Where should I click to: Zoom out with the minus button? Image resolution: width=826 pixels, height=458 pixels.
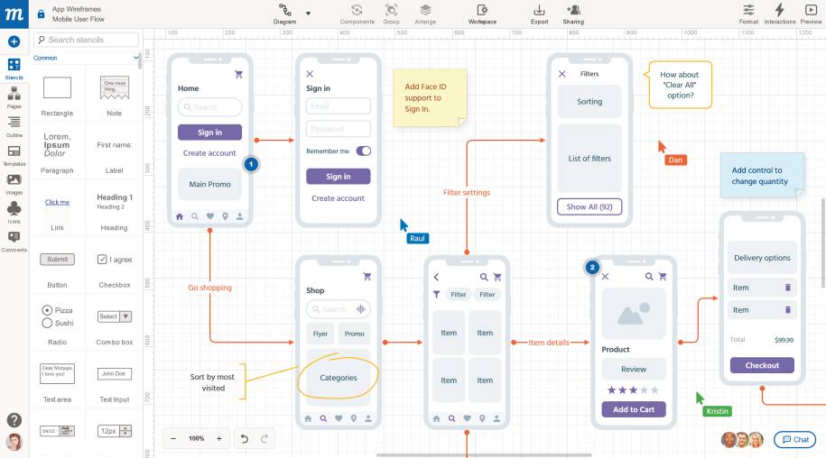coord(173,438)
